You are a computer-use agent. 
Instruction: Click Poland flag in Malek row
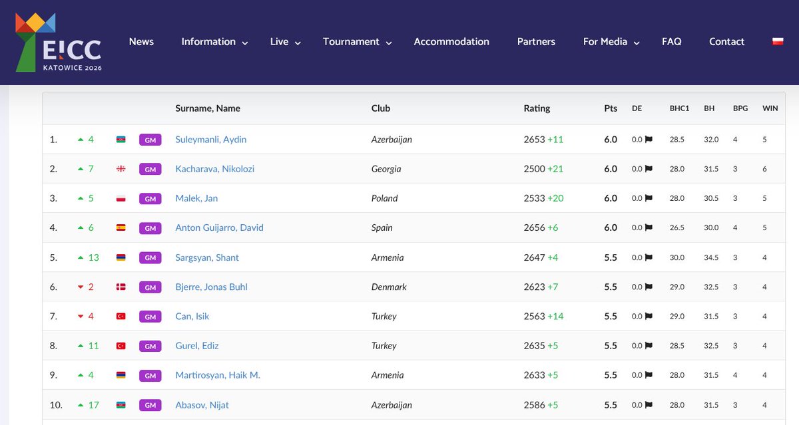tap(121, 198)
